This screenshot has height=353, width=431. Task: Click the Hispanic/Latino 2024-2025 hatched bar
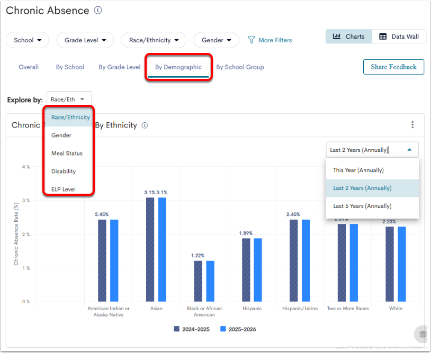coord(293,260)
